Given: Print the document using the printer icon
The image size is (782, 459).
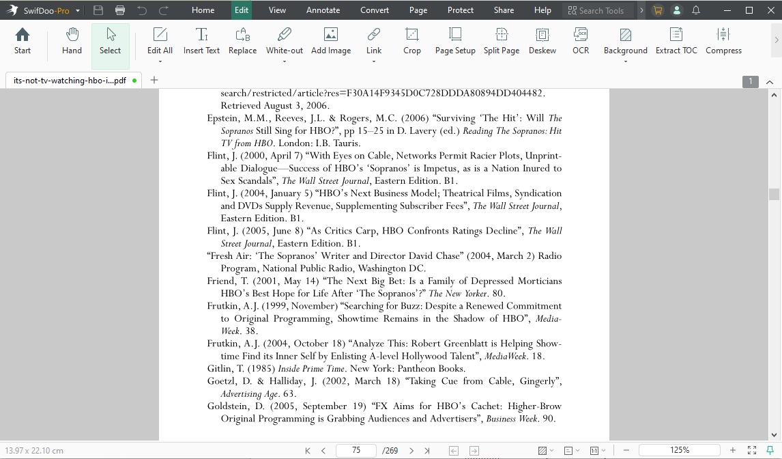Looking at the screenshot, I should click(x=119, y=10).
